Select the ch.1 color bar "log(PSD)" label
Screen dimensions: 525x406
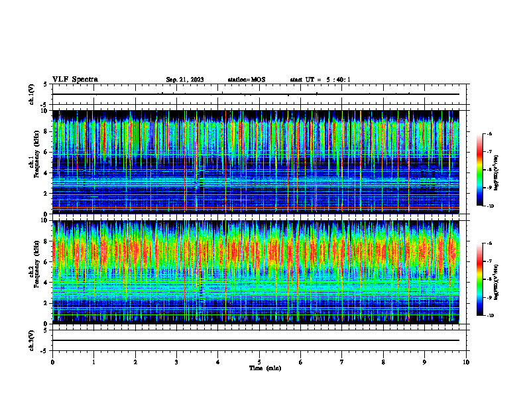496,172
